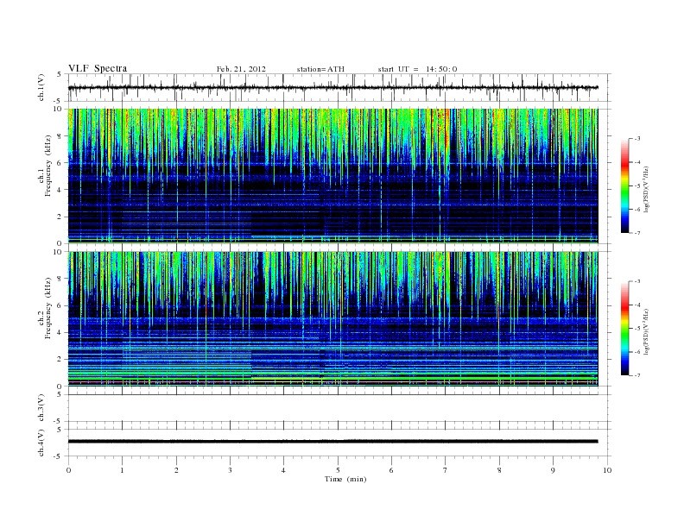Image resolution: width=684 pixels, height=528 pixels.
Task: Click the ch.2 spectrogram color scale bar
Action: click(x=624, y=329)
